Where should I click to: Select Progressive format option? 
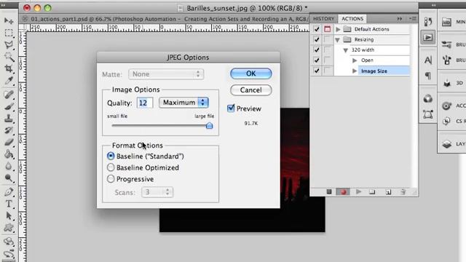click(x=111, y=179)
